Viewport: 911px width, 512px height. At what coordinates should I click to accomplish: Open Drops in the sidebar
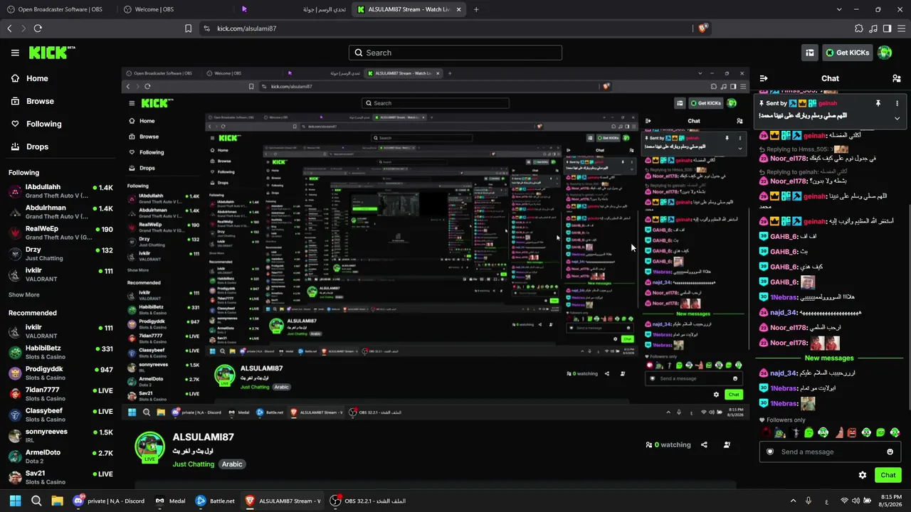29,146
